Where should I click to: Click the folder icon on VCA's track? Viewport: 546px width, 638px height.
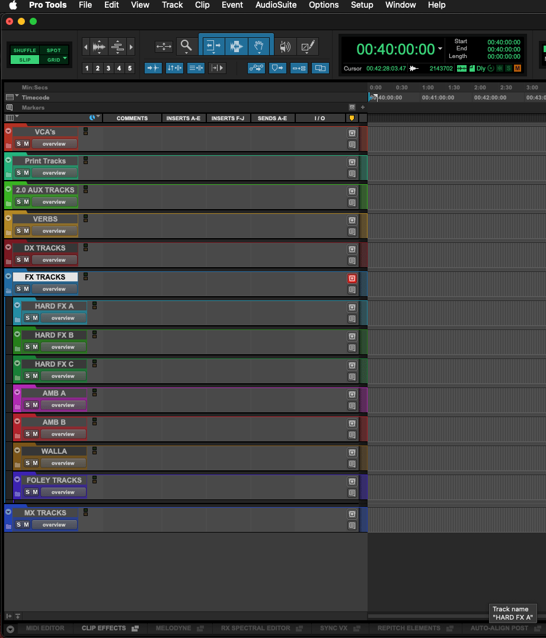[8, 145]
